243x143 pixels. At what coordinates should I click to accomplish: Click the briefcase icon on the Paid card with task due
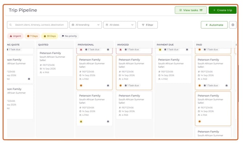(x=227, y=85)
